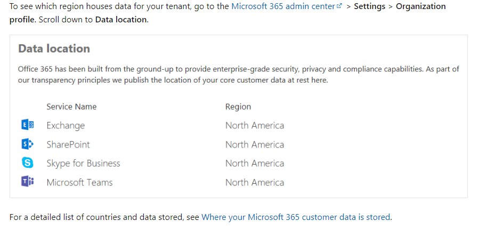Screen dimensions: 487x229
Task: Select the SharePoint service name text
Action: click(68, 144)
